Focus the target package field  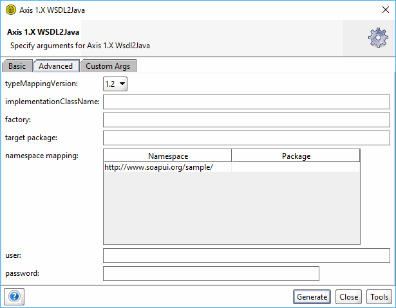(247, 138)
